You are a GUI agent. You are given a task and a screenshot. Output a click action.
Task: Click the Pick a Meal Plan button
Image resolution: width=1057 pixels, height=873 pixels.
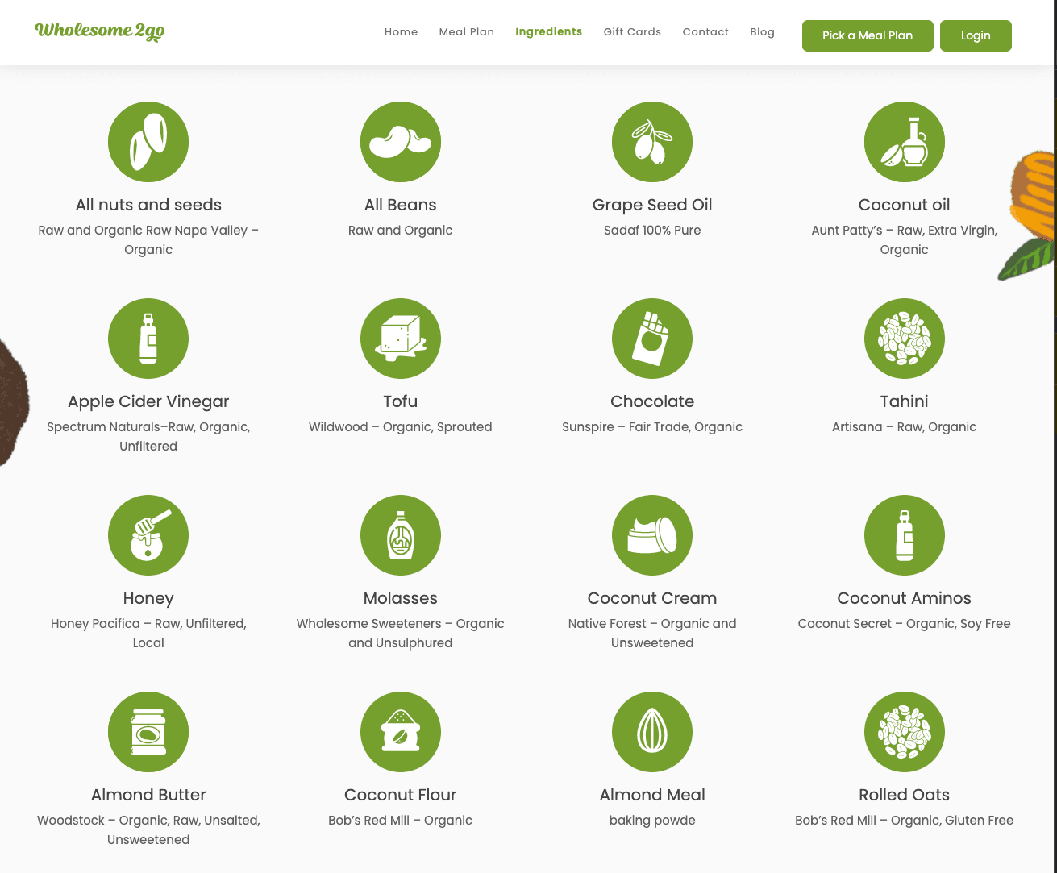pos(868,35)
